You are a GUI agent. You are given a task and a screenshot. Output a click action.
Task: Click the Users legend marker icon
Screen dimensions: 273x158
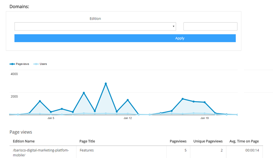[x=36, y=64]
